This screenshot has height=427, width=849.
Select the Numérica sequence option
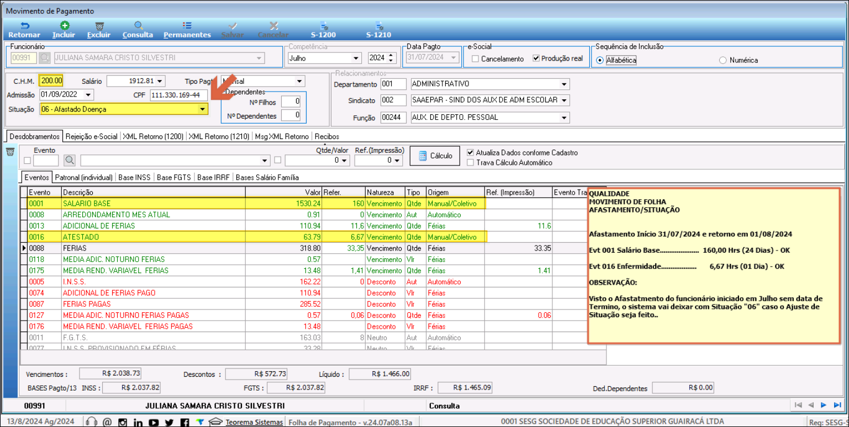click(x=723, y=60)
